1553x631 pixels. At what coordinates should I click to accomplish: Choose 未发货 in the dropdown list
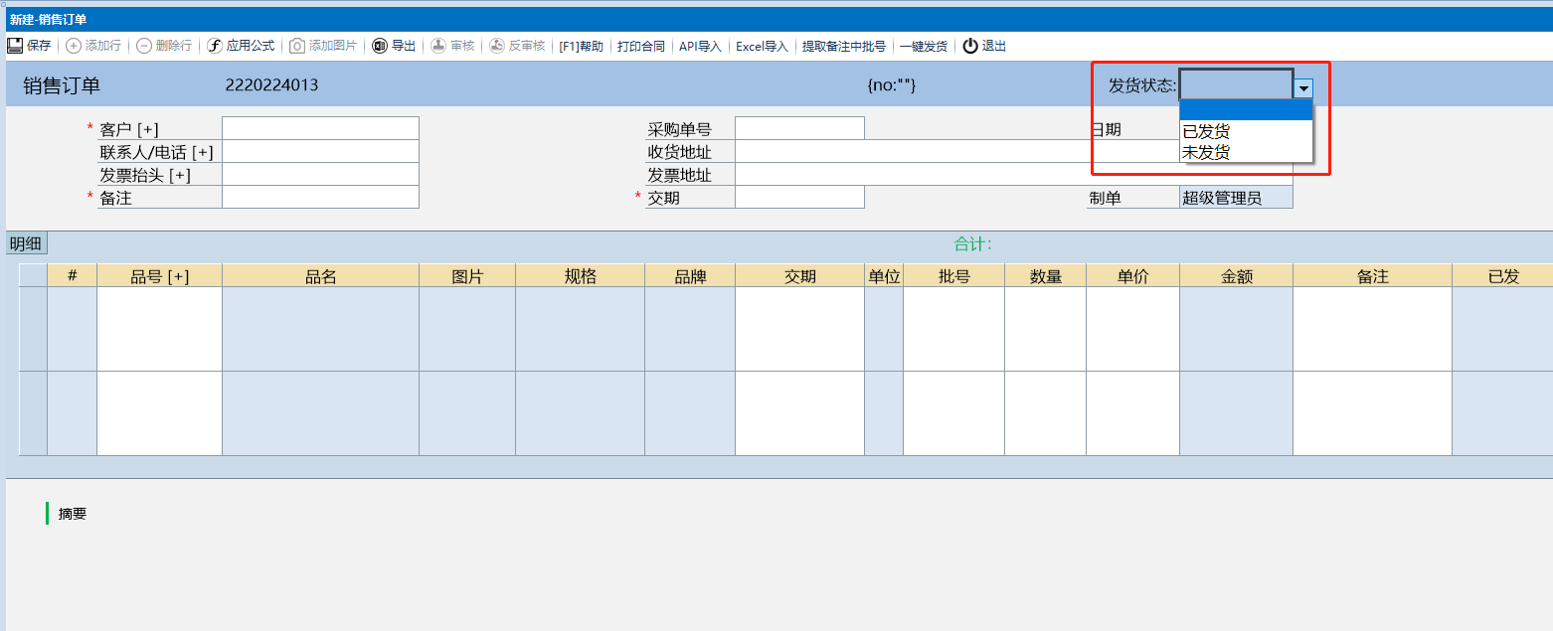pos(1206,152)
